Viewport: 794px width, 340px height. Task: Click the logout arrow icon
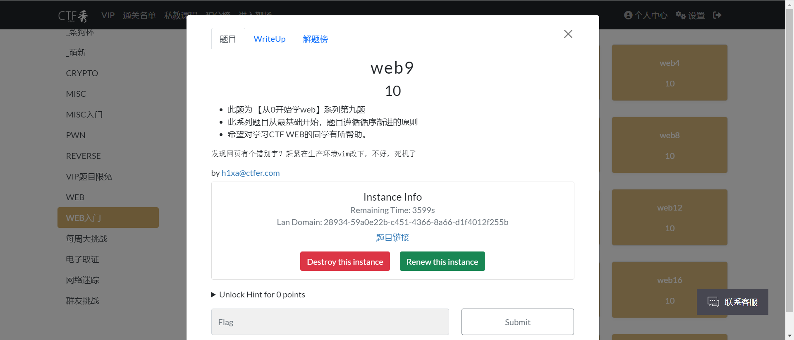(717, 15)
